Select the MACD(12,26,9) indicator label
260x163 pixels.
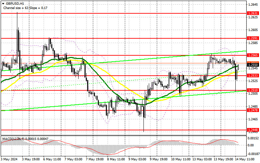coord(13,139)
